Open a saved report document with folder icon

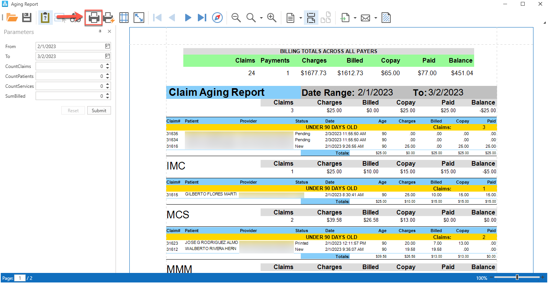(12, 18)
